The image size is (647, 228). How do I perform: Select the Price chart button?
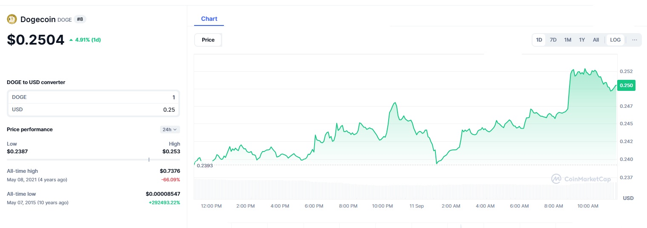click(x=208, y=40)
